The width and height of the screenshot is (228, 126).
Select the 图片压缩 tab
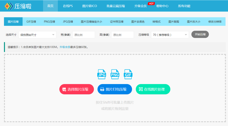coord(13,22)
